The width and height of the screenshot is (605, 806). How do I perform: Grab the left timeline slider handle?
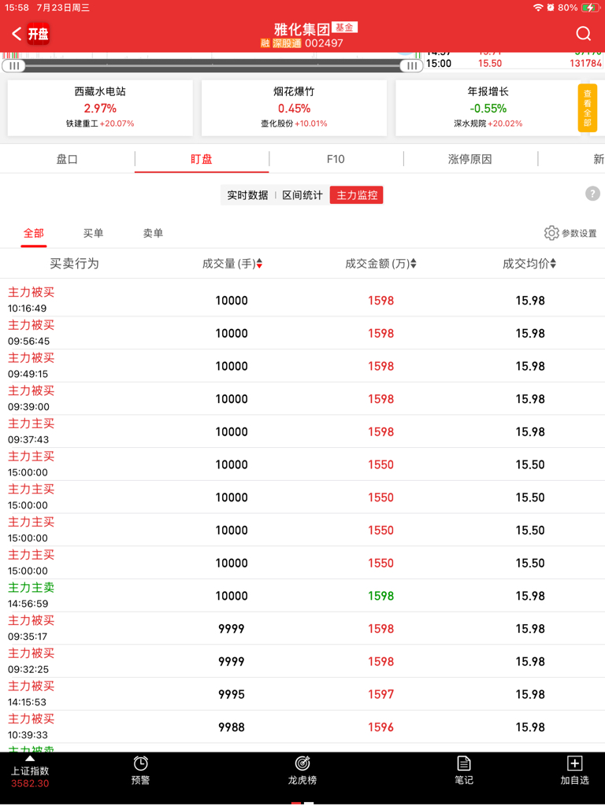(x=14, y=65)
